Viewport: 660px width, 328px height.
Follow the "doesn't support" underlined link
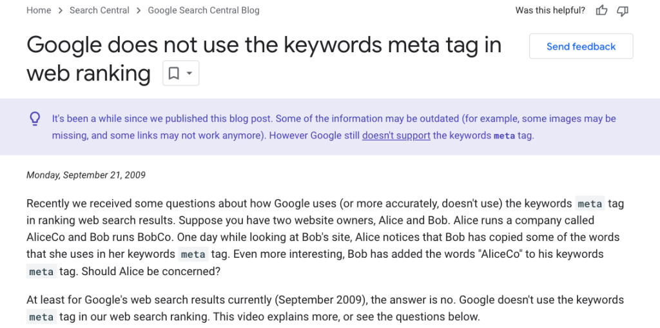(396, 135)
